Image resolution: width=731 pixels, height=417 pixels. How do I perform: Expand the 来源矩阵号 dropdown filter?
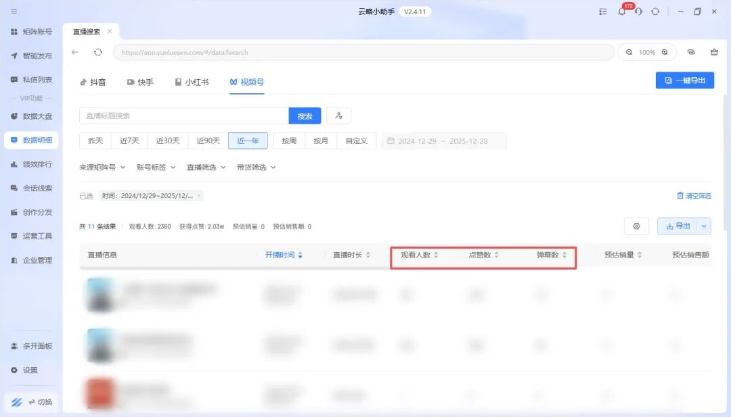pos(102,167)
